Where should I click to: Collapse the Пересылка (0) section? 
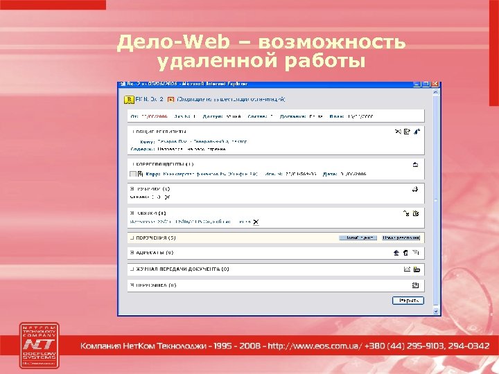click(132, 285)
